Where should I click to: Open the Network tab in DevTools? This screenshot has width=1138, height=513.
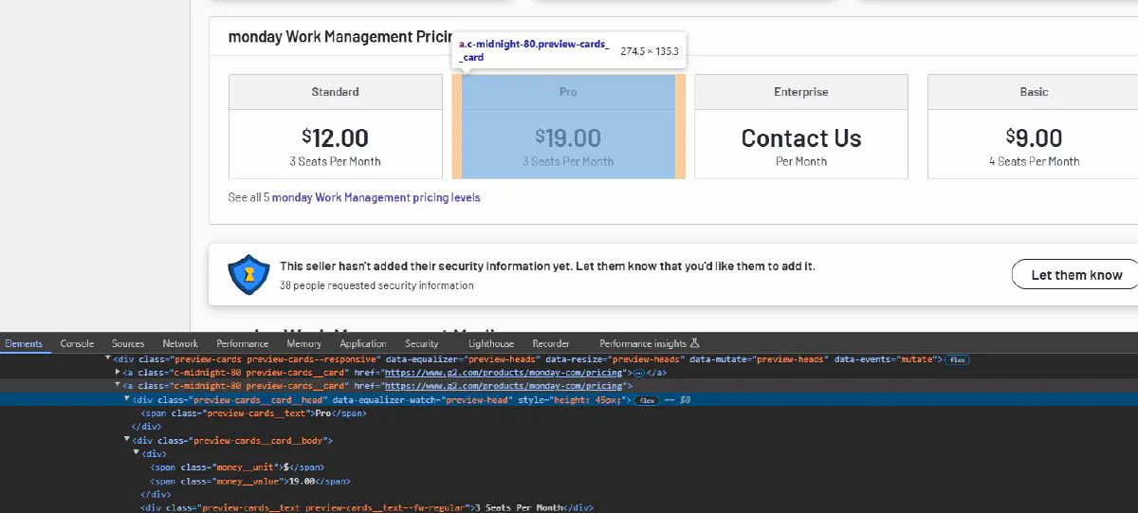click(180, 343)
